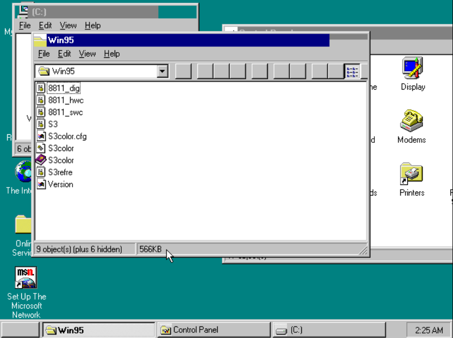
Task: Select the S3color.cfg file icon
Action: (41, 136)
